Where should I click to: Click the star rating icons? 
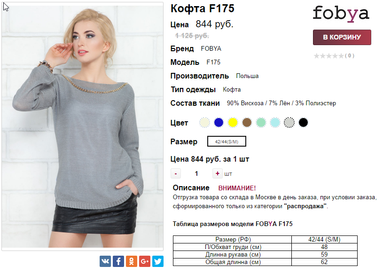[329, 56]
